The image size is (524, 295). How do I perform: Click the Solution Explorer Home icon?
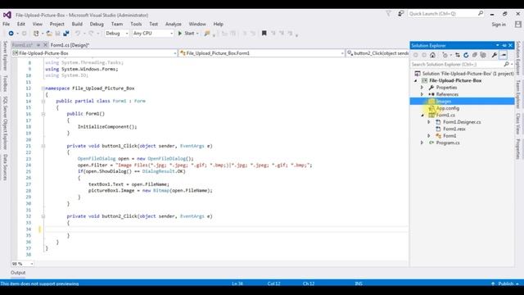click(x=433, y=55)
